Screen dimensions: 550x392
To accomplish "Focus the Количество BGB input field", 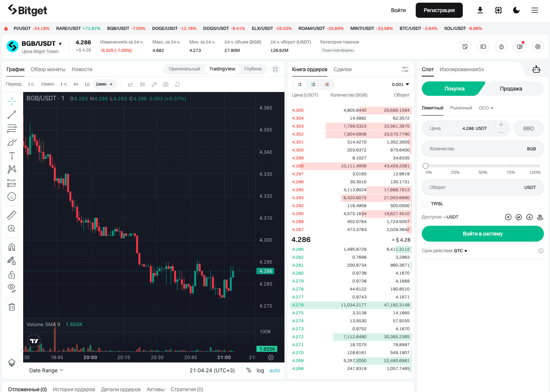I will click(483, 149).
